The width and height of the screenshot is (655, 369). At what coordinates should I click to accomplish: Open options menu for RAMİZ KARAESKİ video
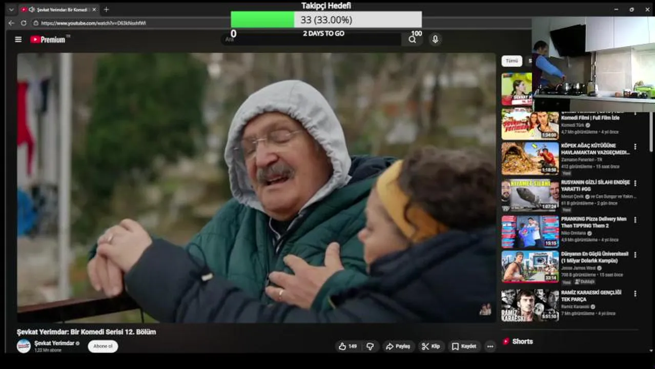coord(635,294)
